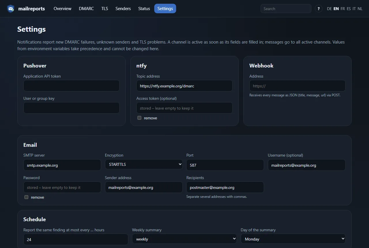Focus the Email Username field
The image size is (369, 248).
point(307,165)
